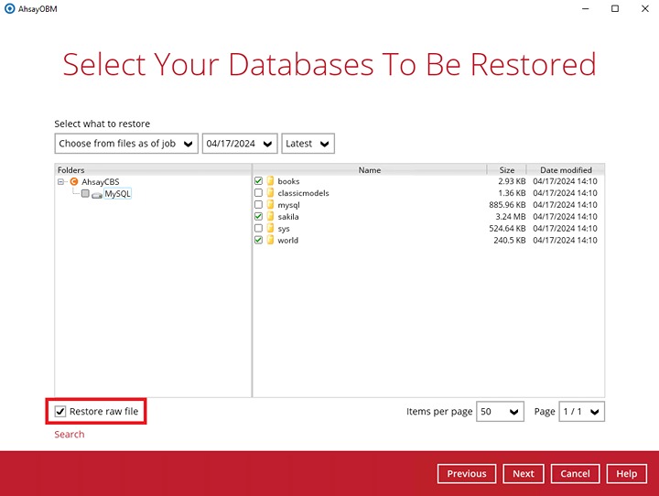This screenshot has width=659, height=496.
Task: Click the 1.36 KB size value
Action: [512, 193]
